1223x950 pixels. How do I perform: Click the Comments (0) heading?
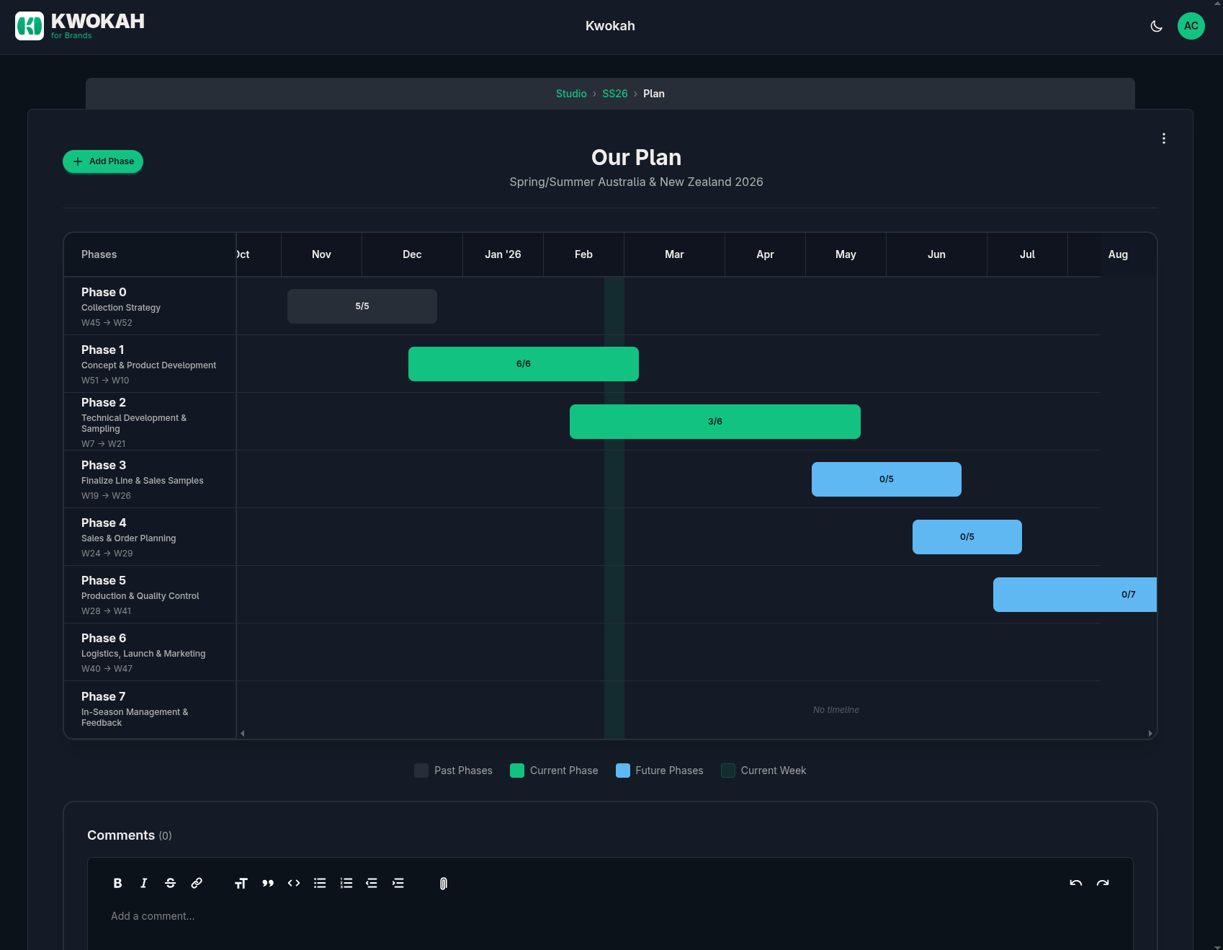(130, 835)
